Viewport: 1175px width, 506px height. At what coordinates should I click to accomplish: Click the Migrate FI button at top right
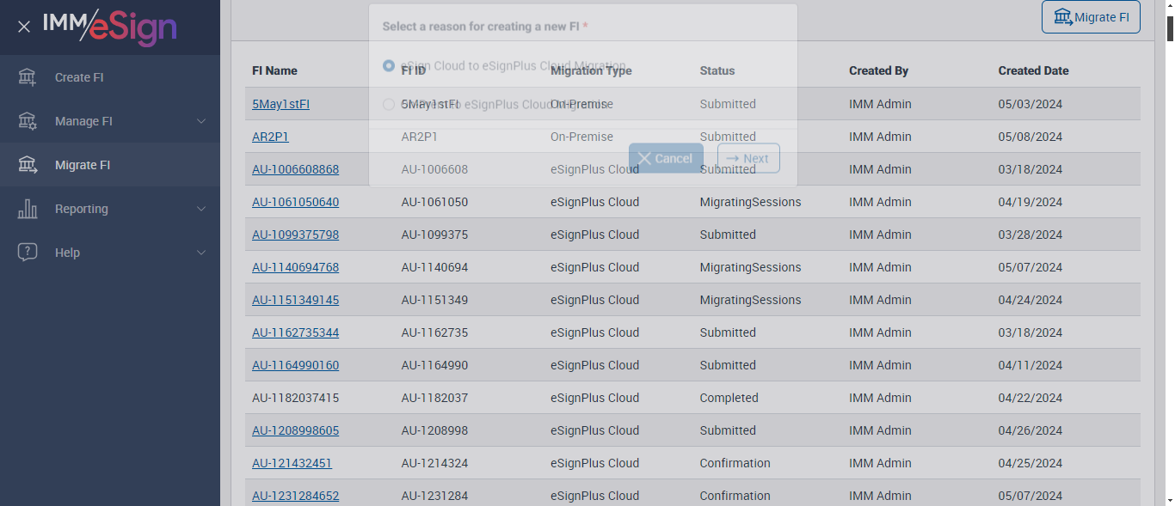click(x=1091, y=17)
